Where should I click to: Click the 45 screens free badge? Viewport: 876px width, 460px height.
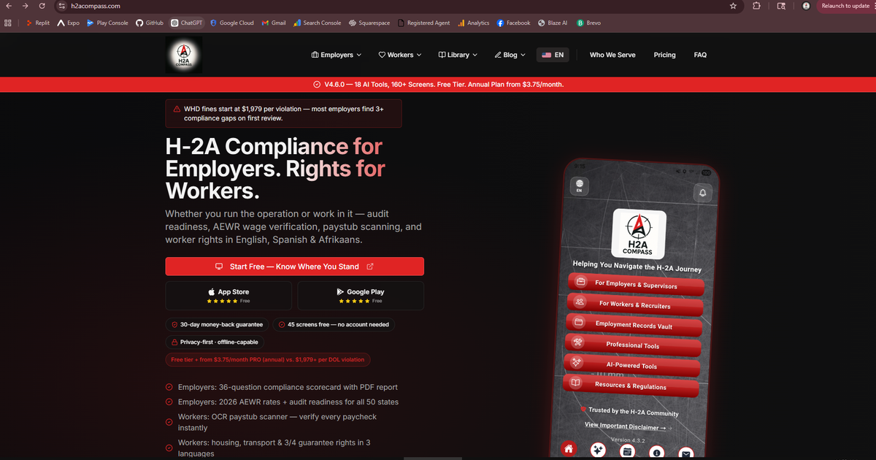[x=334, y=324]
